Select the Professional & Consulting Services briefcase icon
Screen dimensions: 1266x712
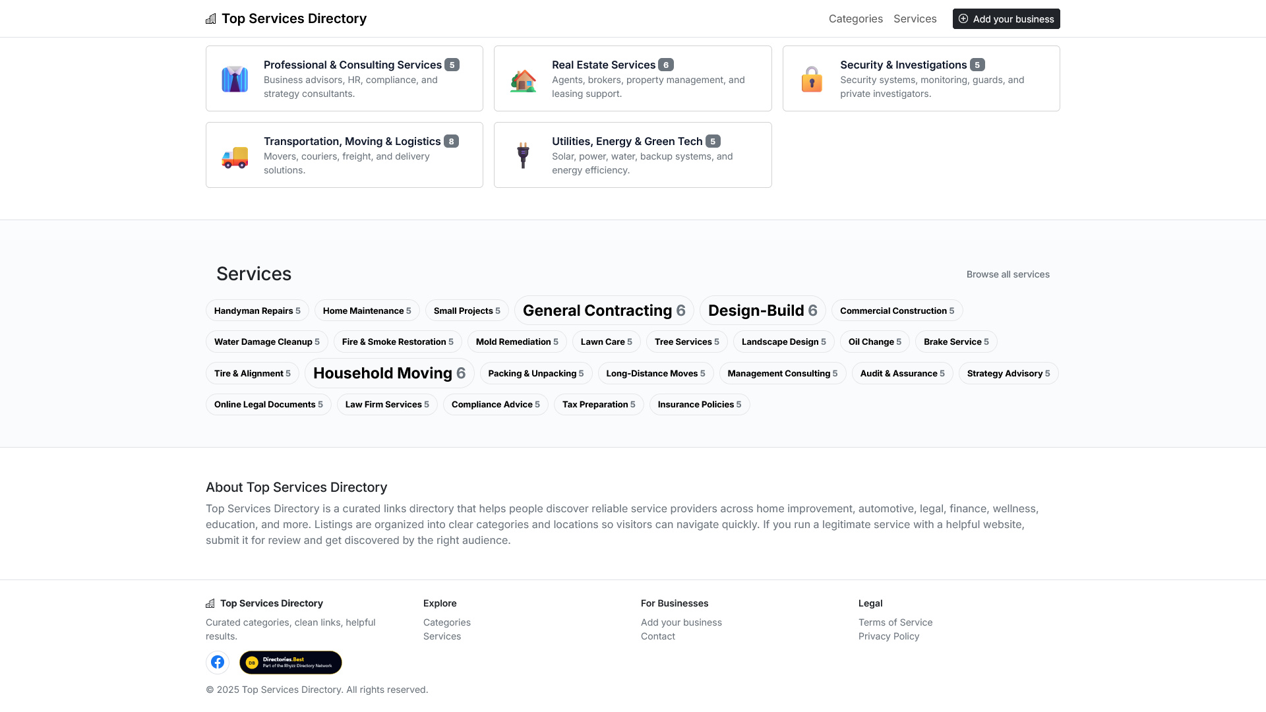pyautogui.click(x=235, y=78)
